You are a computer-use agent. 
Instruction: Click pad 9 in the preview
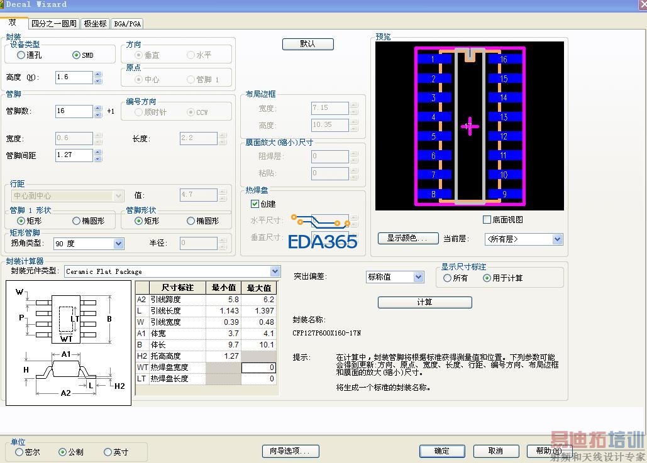tap(505, 194)
